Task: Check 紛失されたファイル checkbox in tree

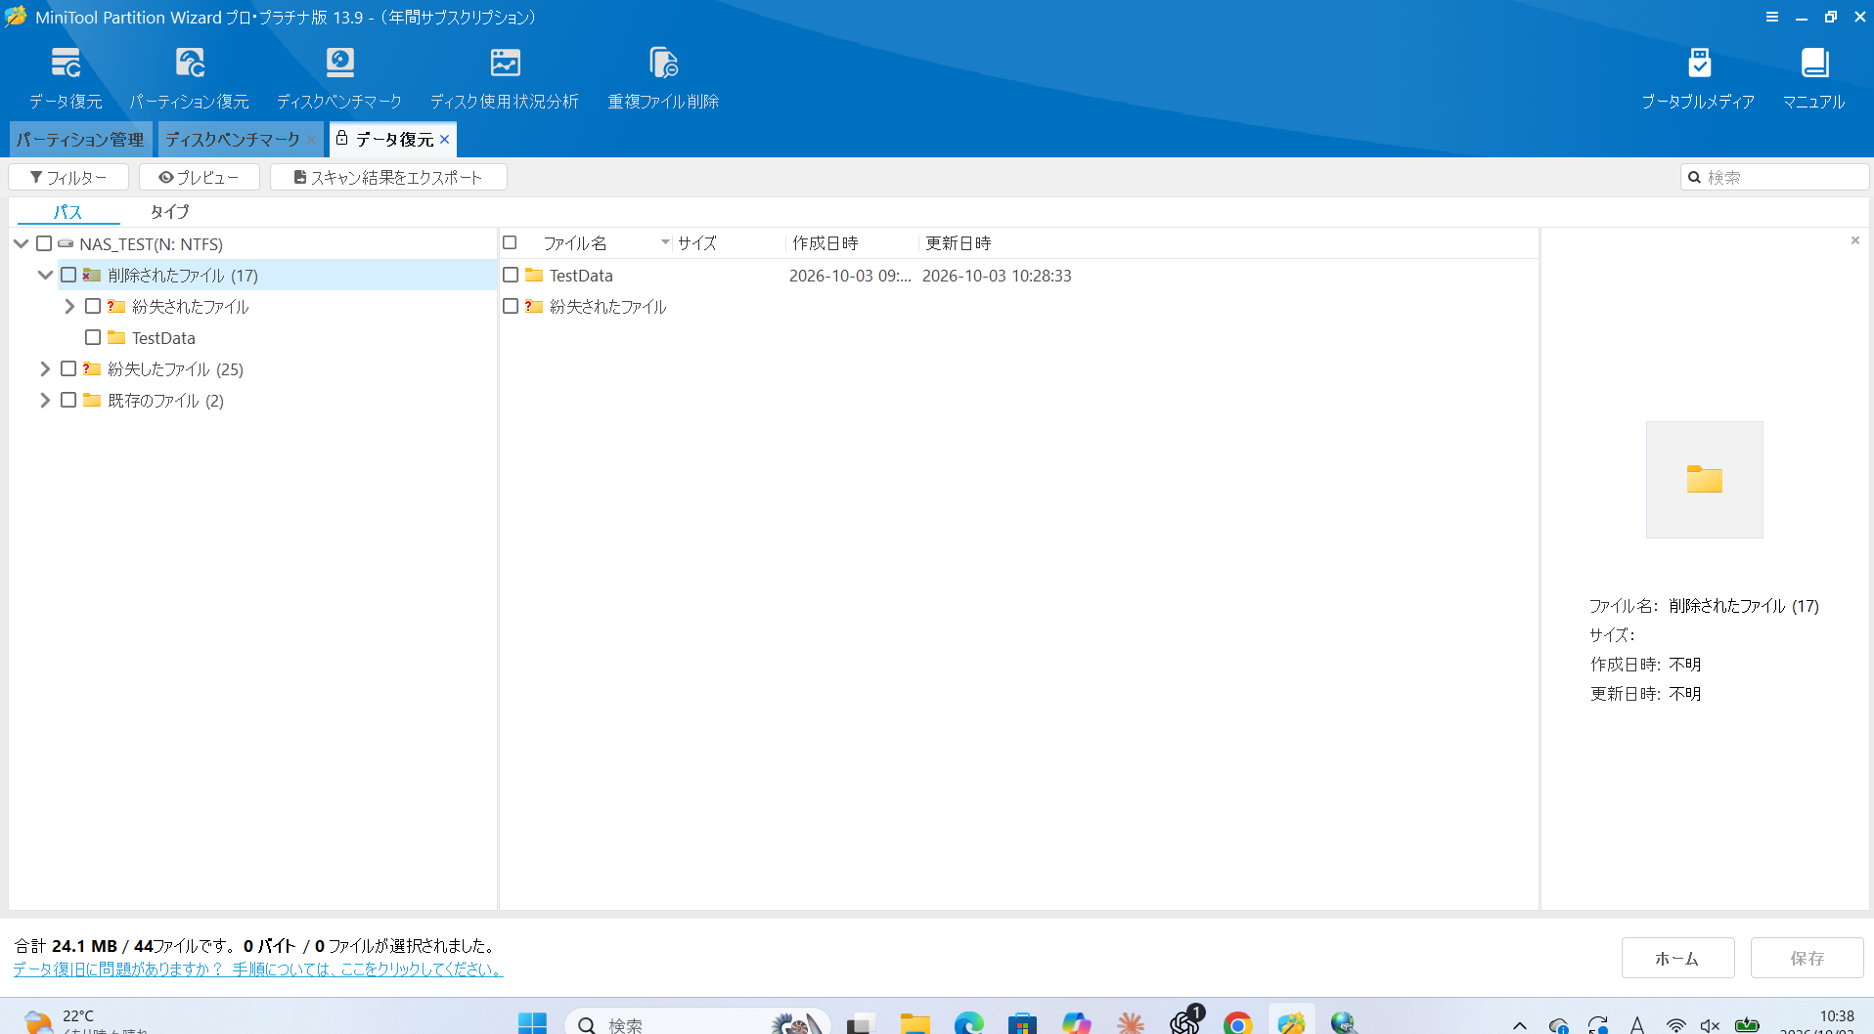Action: (93, 307)
